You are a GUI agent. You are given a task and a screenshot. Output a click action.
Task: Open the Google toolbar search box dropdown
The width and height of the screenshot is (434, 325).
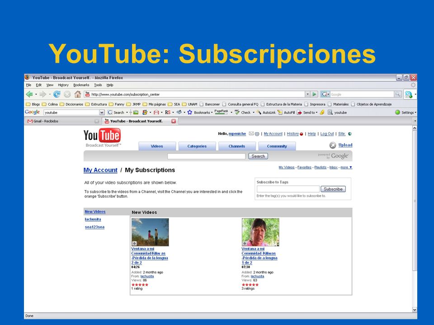coord(102,112)
